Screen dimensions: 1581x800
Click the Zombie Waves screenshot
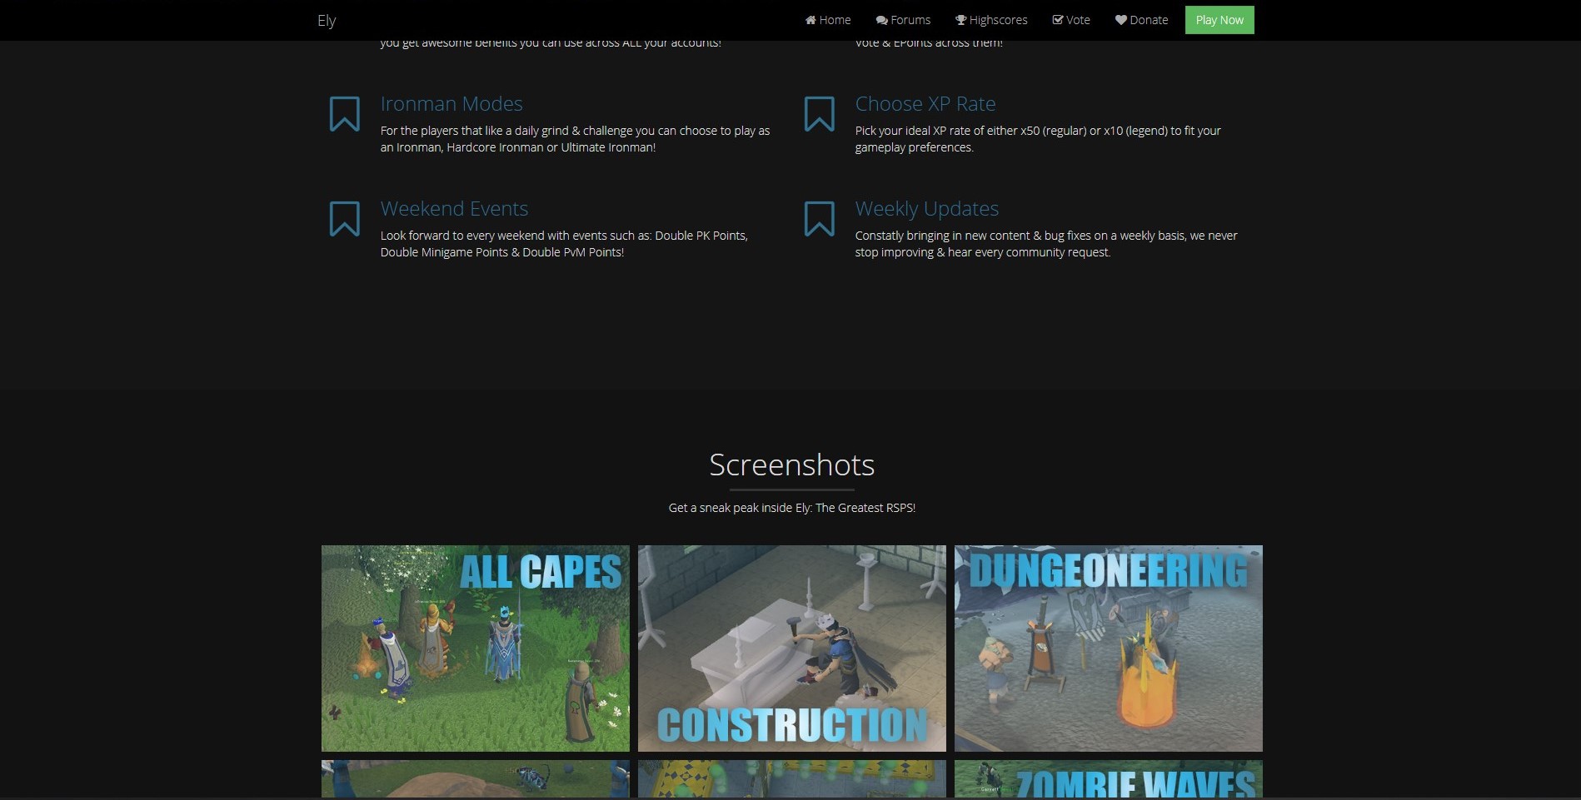coord(1108,781)
